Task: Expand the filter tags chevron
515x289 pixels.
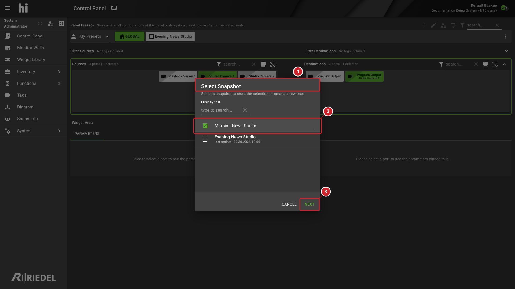Action: pyautogui.click(x=507, y=51)
